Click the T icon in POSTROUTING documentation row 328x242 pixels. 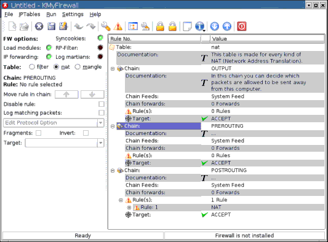(204, 178)
